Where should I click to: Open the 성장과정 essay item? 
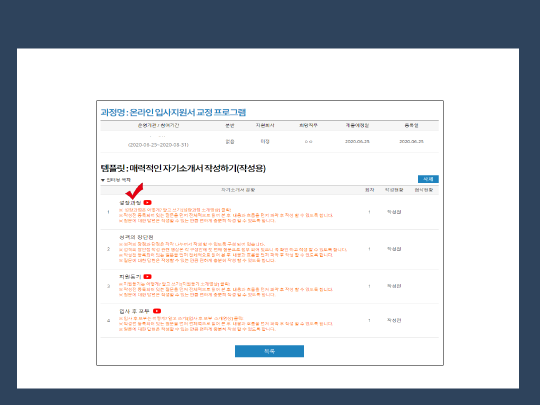(x=130, y=202)
